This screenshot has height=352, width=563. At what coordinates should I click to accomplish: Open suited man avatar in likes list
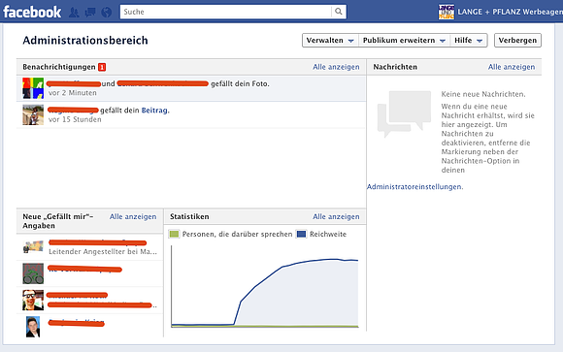coord(33,327)
